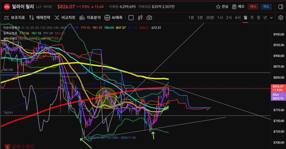286x149 pixels.
Task: Select the 30분 timeframe
Action: [x=210, y=18]
